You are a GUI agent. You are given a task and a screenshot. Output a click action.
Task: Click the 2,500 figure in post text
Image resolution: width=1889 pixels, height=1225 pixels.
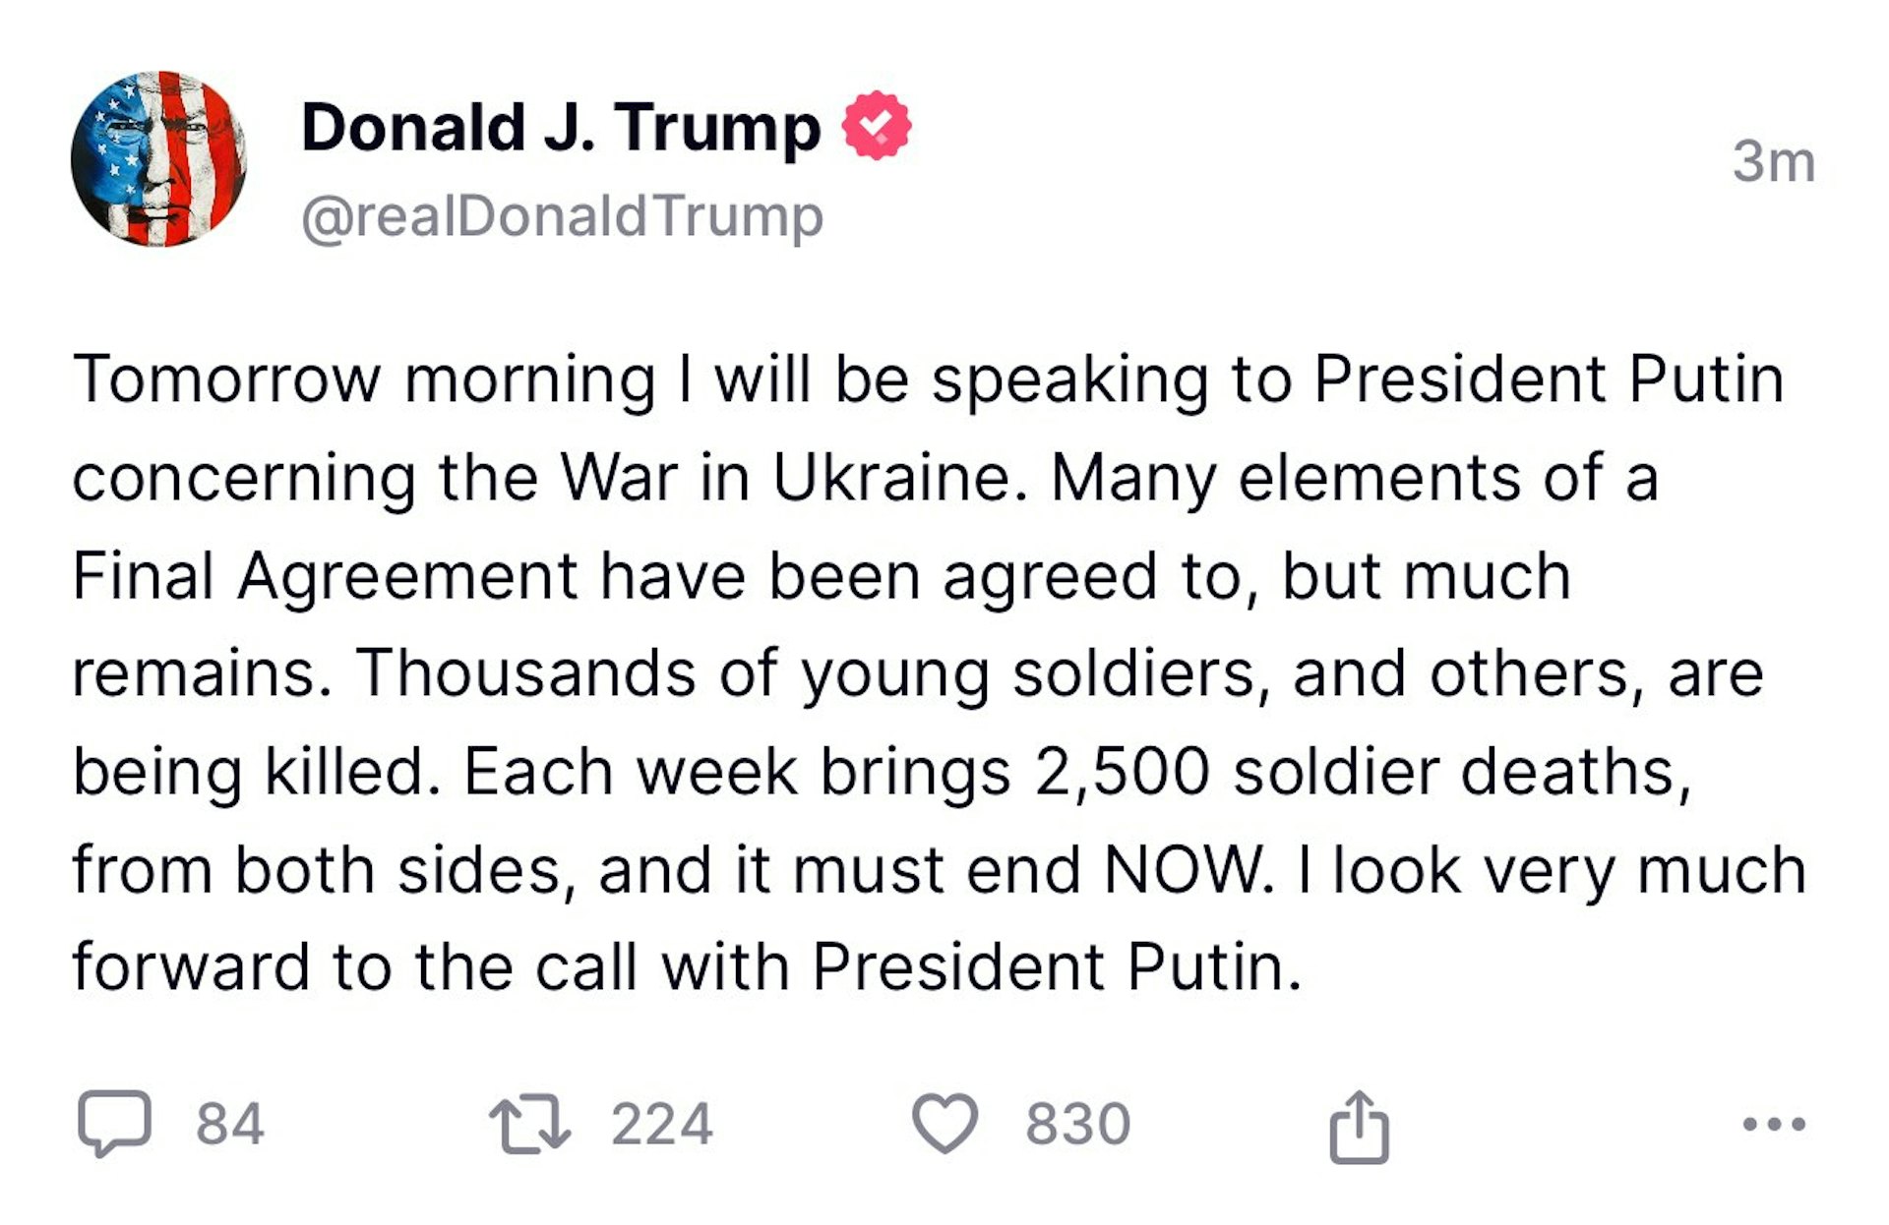click(1123, 772)
